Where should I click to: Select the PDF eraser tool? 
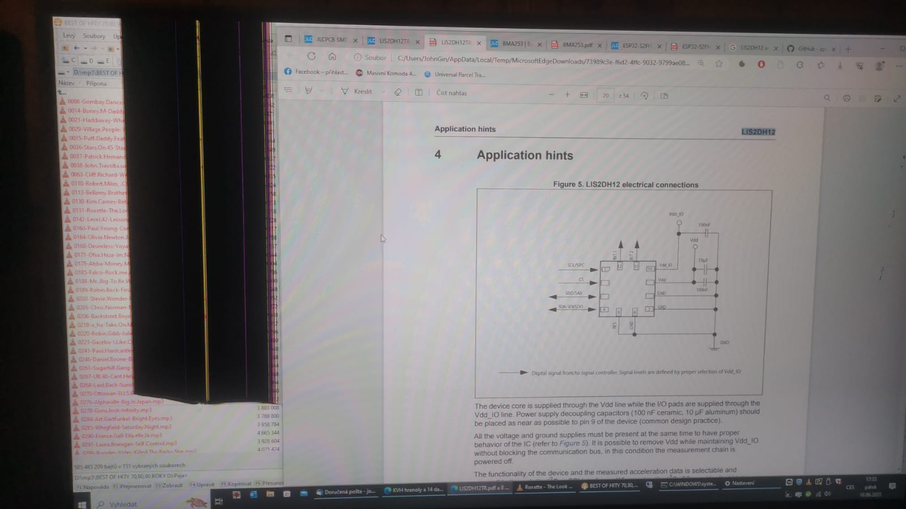tap(398, 92)
